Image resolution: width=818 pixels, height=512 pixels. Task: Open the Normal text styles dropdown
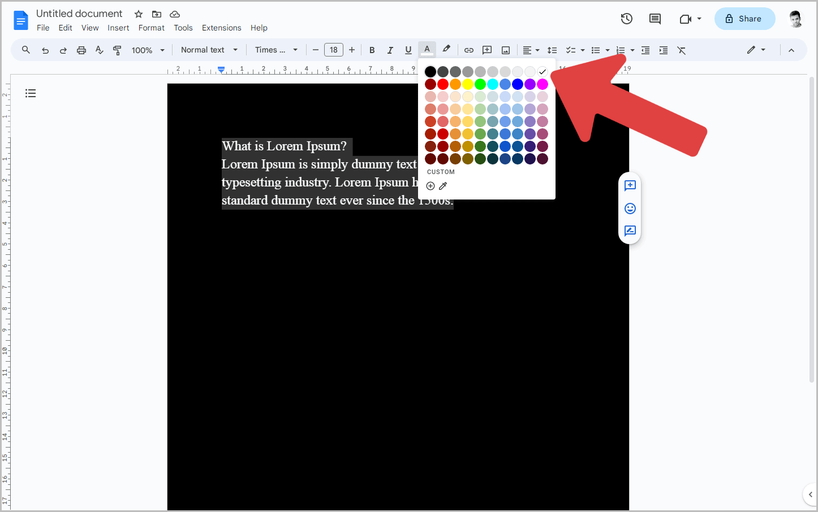click(x=209, y=50)
